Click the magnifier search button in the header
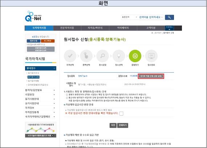 [x=169, y=17]
